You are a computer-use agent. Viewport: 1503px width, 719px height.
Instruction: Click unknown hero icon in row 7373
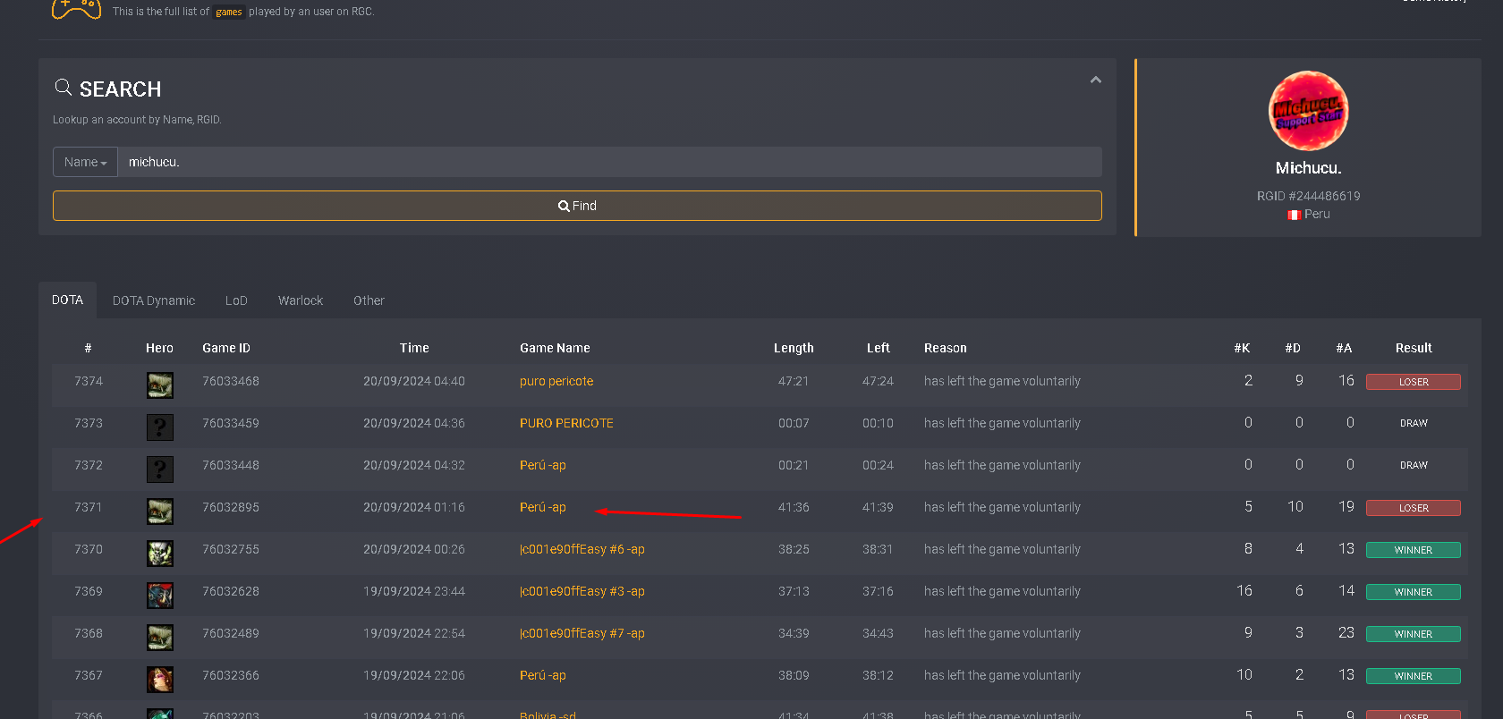tap(160, 427)
